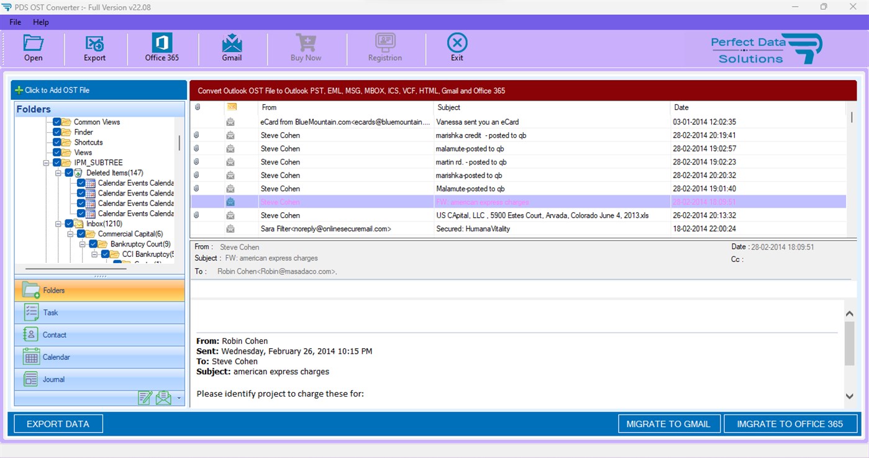
Task: Collapse the Inbox(1210) folder node
Action: click(x=60, y=223)
